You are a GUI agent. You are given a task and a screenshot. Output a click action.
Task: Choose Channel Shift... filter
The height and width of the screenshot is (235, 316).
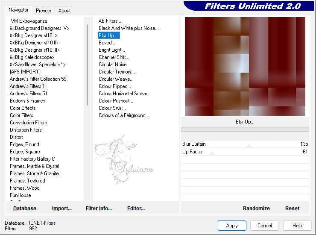114,57
